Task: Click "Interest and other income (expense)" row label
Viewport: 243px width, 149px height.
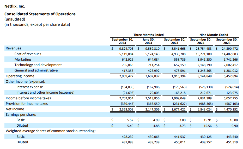Action: click(x=45, y=92)
